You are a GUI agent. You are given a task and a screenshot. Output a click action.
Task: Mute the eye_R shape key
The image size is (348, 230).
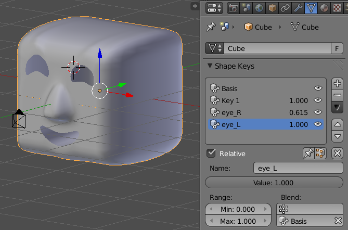(x=318, y=112)
